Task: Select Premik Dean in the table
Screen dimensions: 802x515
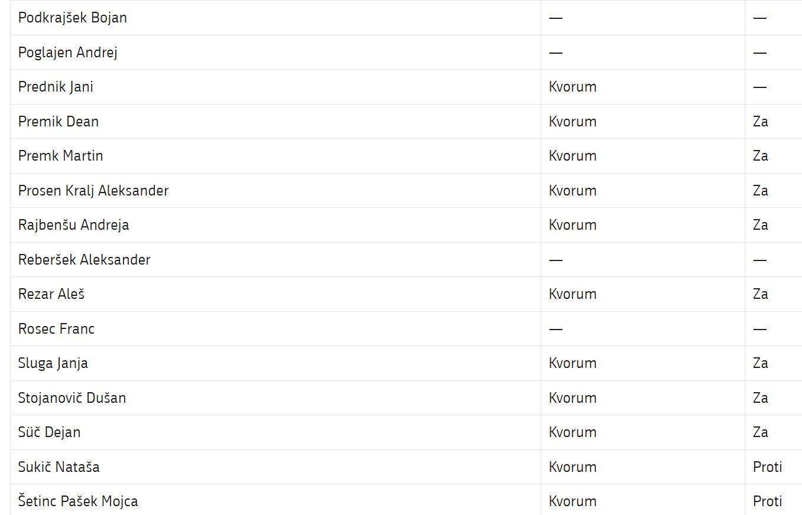Action: click(59, 122)
